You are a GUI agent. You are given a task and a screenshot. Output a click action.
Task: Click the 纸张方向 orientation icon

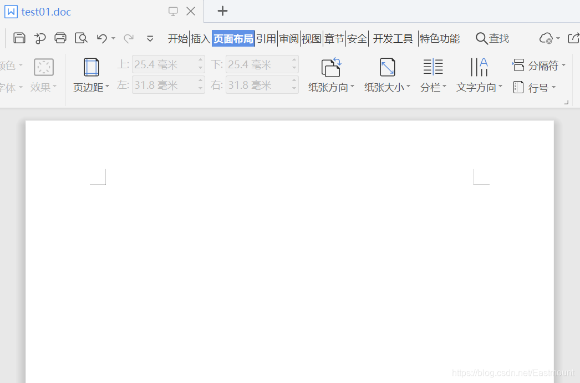(331, 67)
